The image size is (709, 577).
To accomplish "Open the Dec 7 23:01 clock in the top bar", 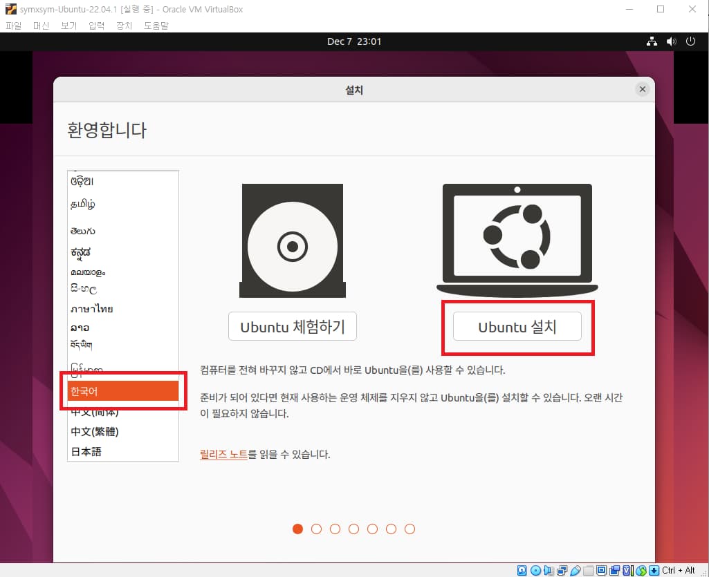I will point(354,41).
